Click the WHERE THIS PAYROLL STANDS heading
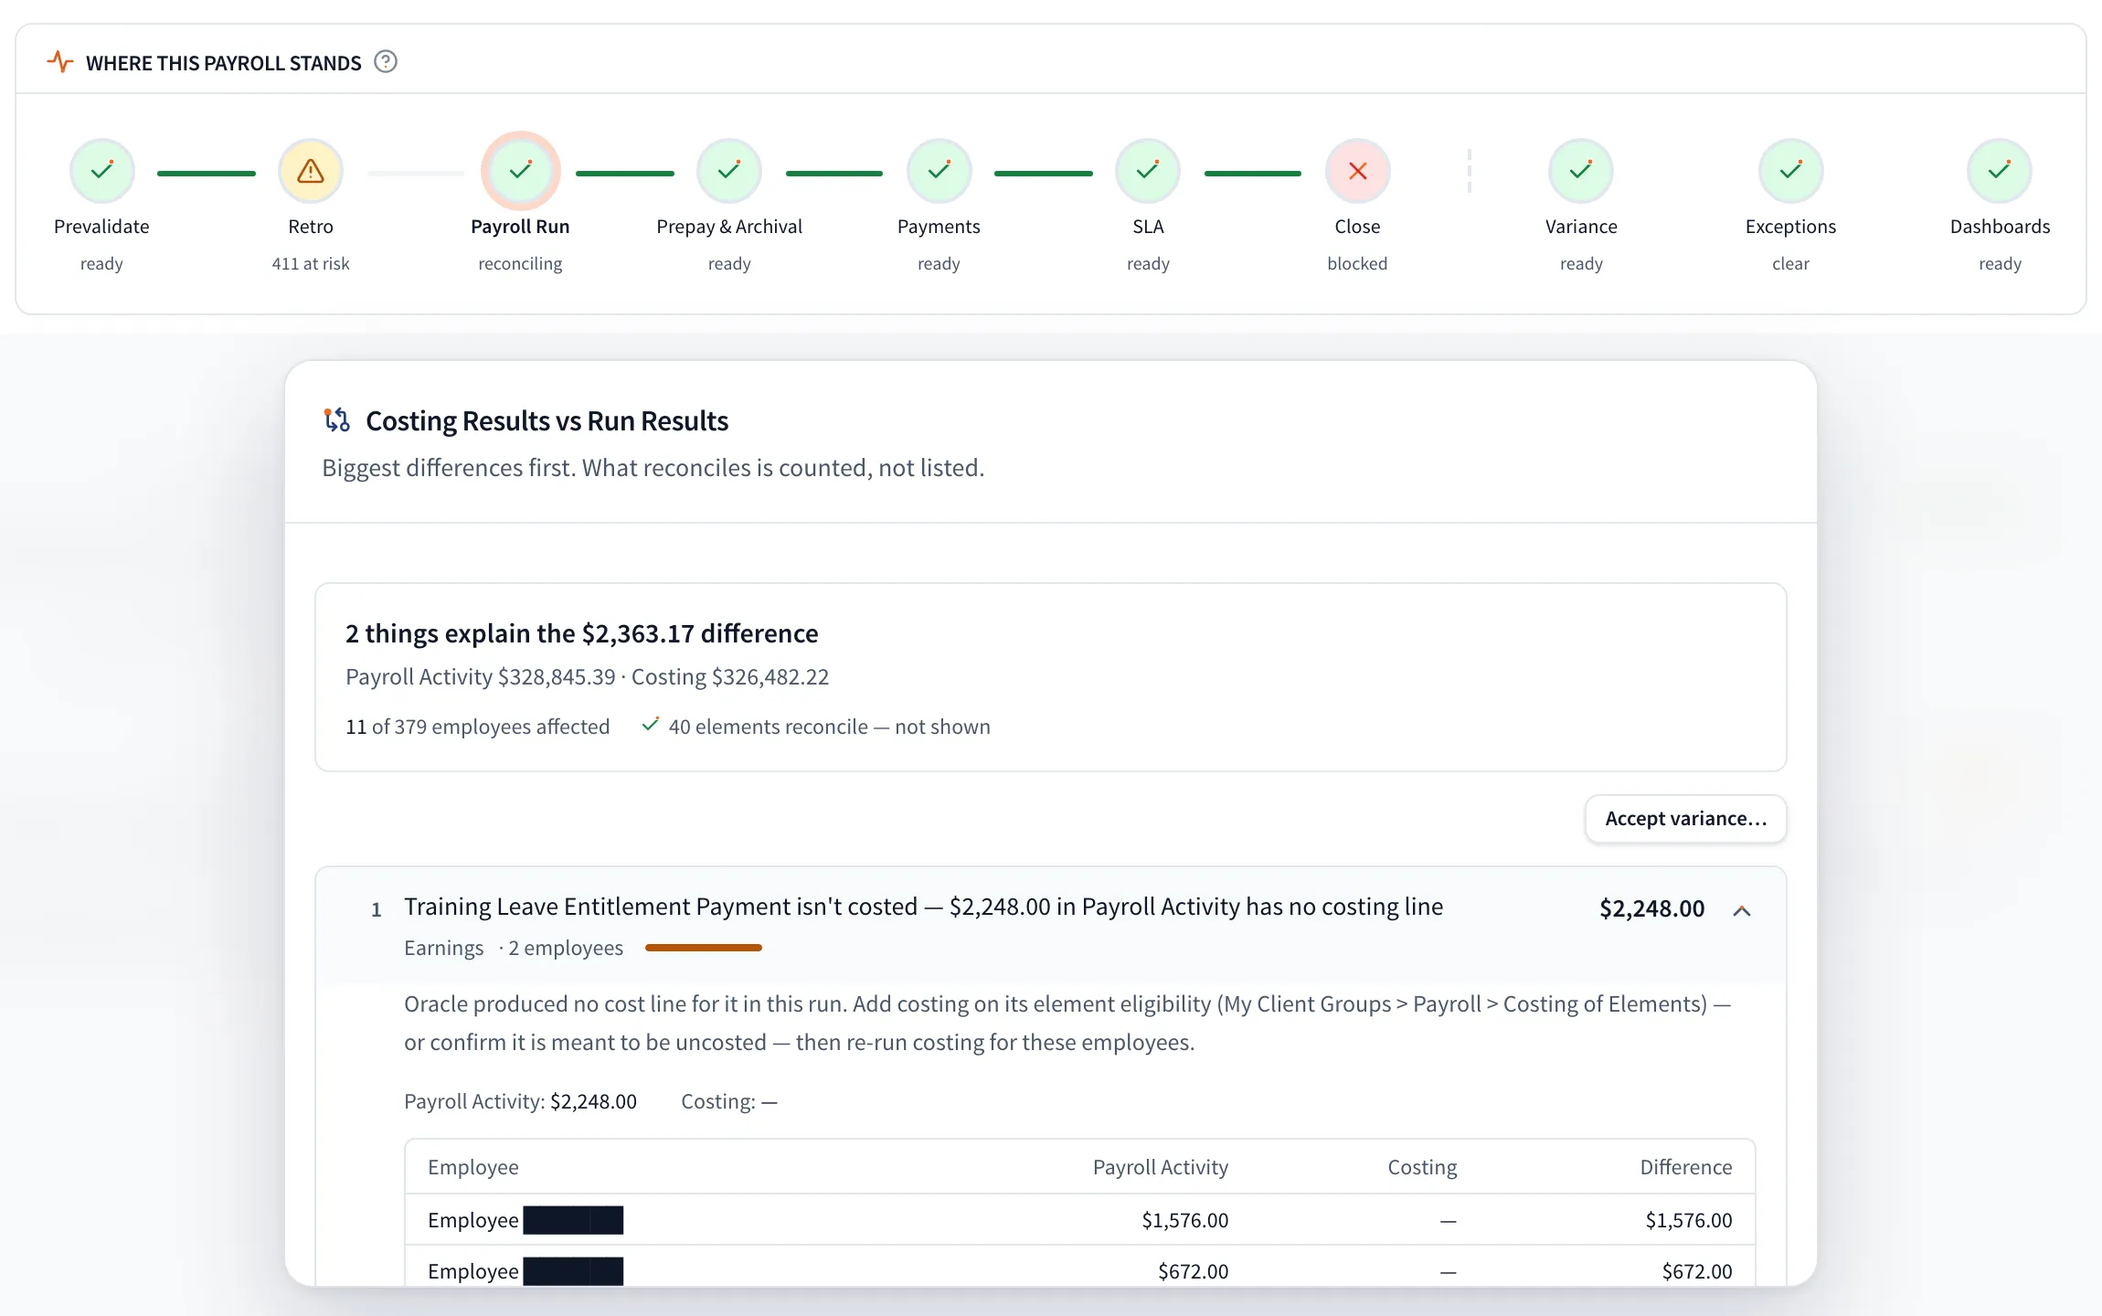The width and height of the screenshot is (2102, 1316). coord(224,63)
